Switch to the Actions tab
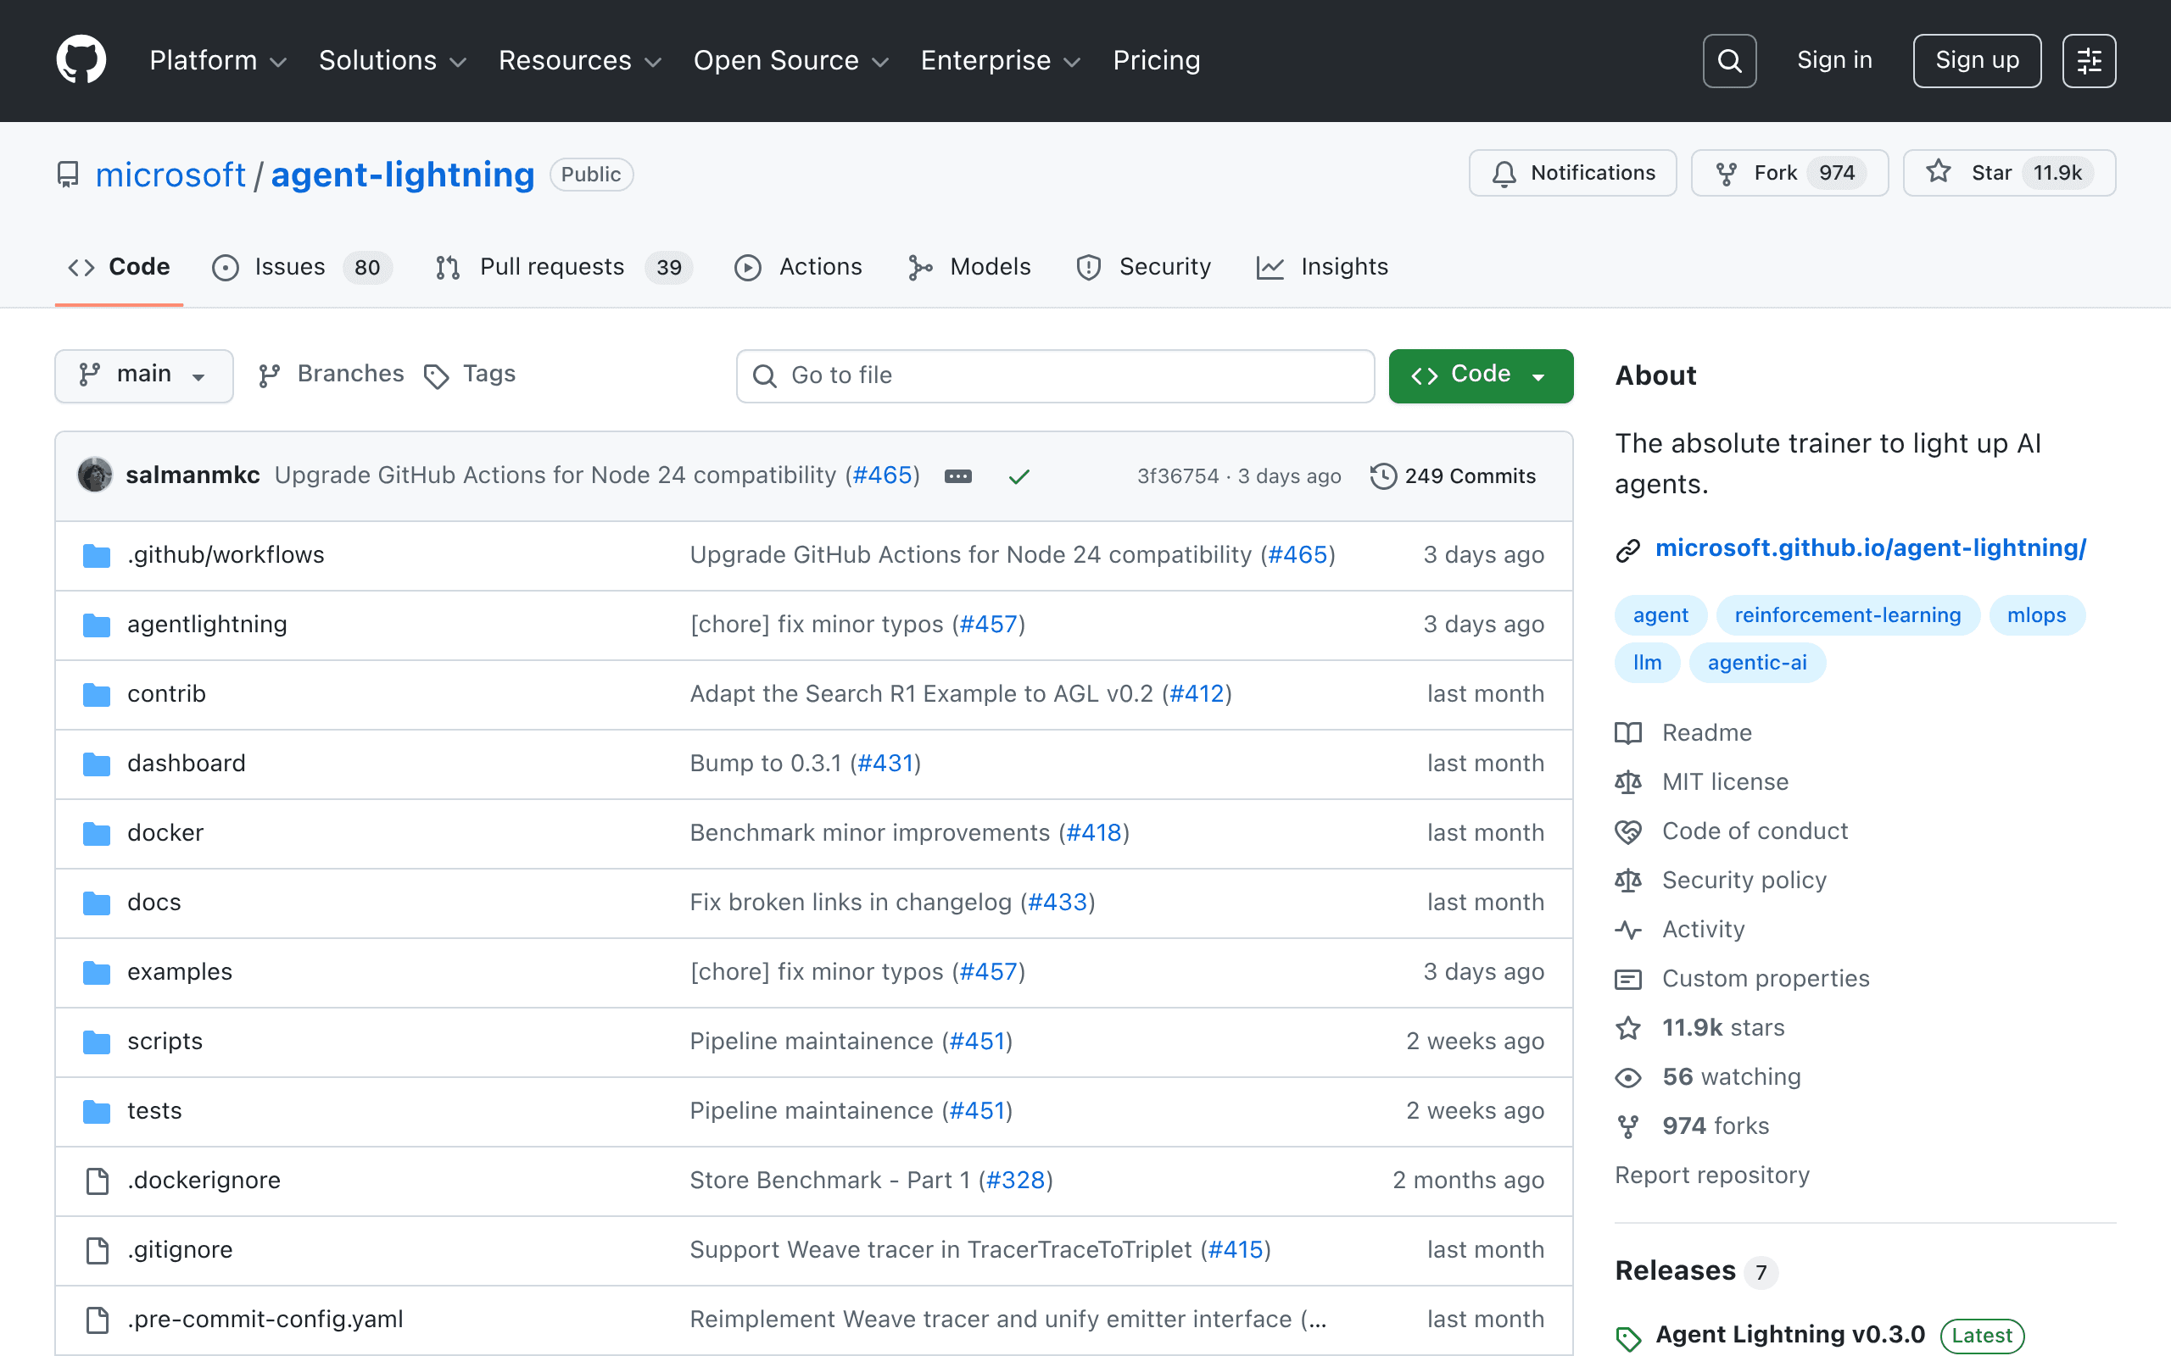 pos(797,267)
